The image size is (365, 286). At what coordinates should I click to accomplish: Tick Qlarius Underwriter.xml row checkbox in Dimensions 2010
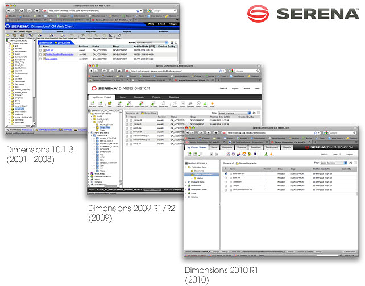pyautogui.click(x=226, y=190)
